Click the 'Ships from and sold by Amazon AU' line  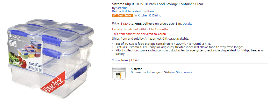click(150, 38)
